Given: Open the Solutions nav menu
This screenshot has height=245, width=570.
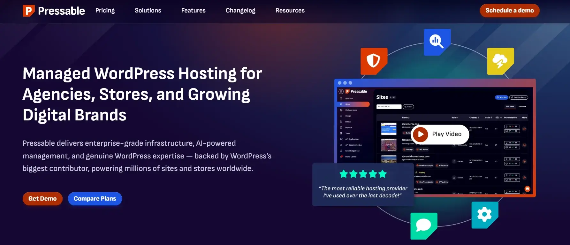Looking at the screenshot, I should (148, 11).
